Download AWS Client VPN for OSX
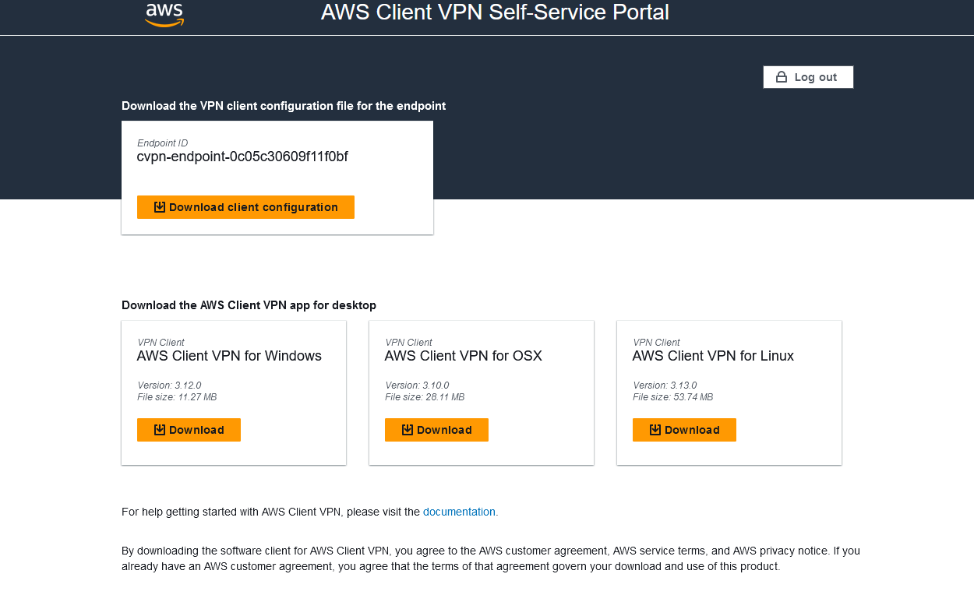This screenshot has width=974, height=595. point(436,429)
